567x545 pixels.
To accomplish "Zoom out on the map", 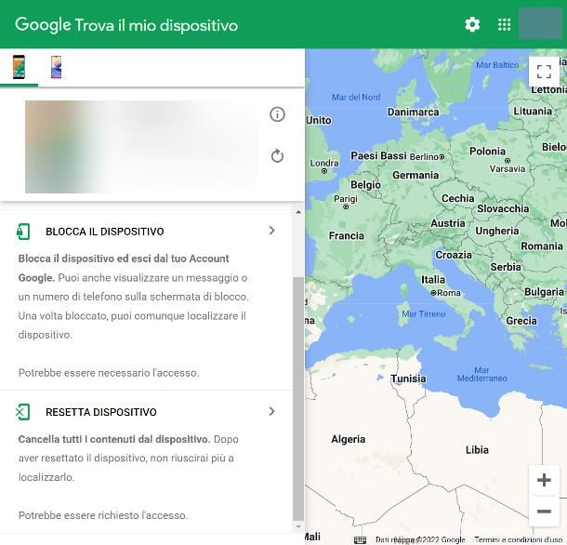I will [x=544, y=511].
